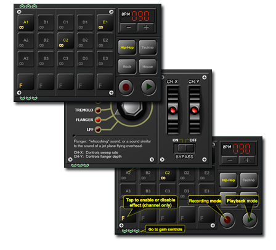Tap pad E2 in the annotated panel
Image resolution: width=276 pixels, height=250 pixels.
[x=206, y=174]
